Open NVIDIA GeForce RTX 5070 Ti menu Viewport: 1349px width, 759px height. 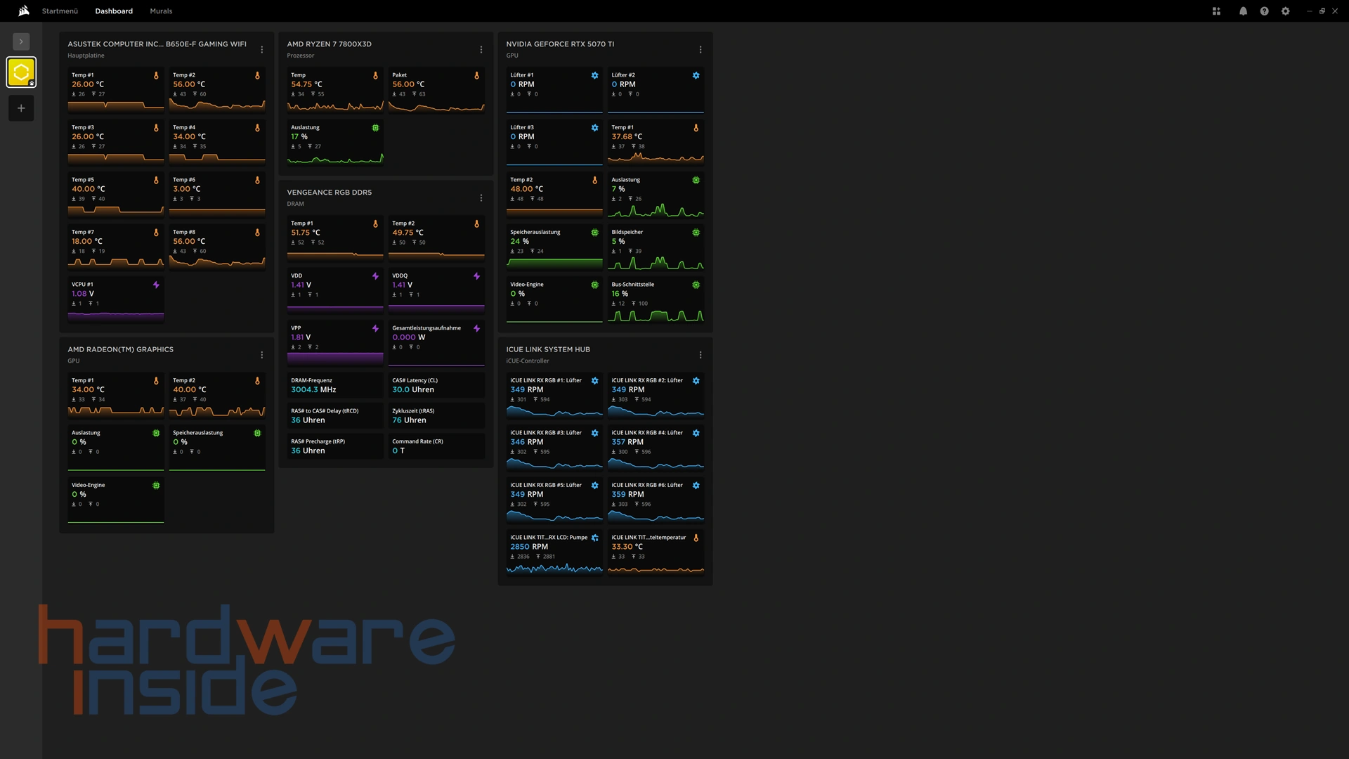pos(700,50)
